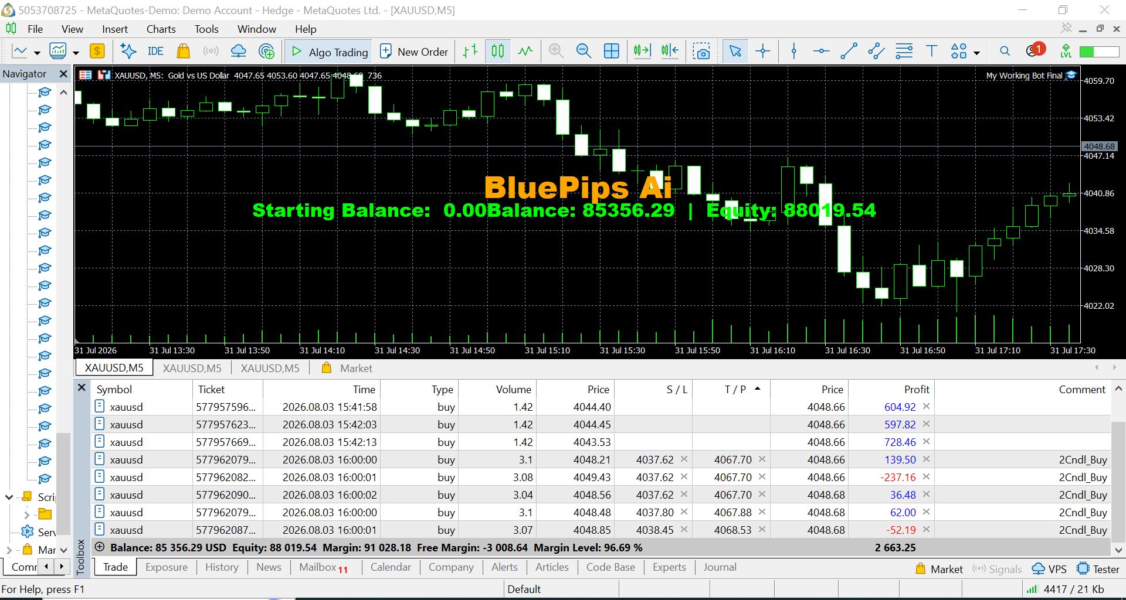Image resolution: width=1126 pixels, height=600 pixels.
Task: Open the Charts menu
Action: pyautogui.click(x=161, y=29)
